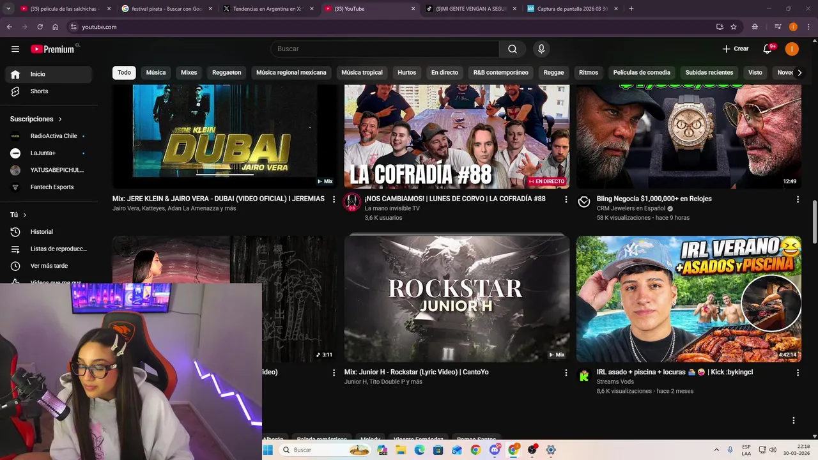Image resolution: width=818 pixels, height=460 pixels.
Task: Go back in browser
Action: point(9,27)
